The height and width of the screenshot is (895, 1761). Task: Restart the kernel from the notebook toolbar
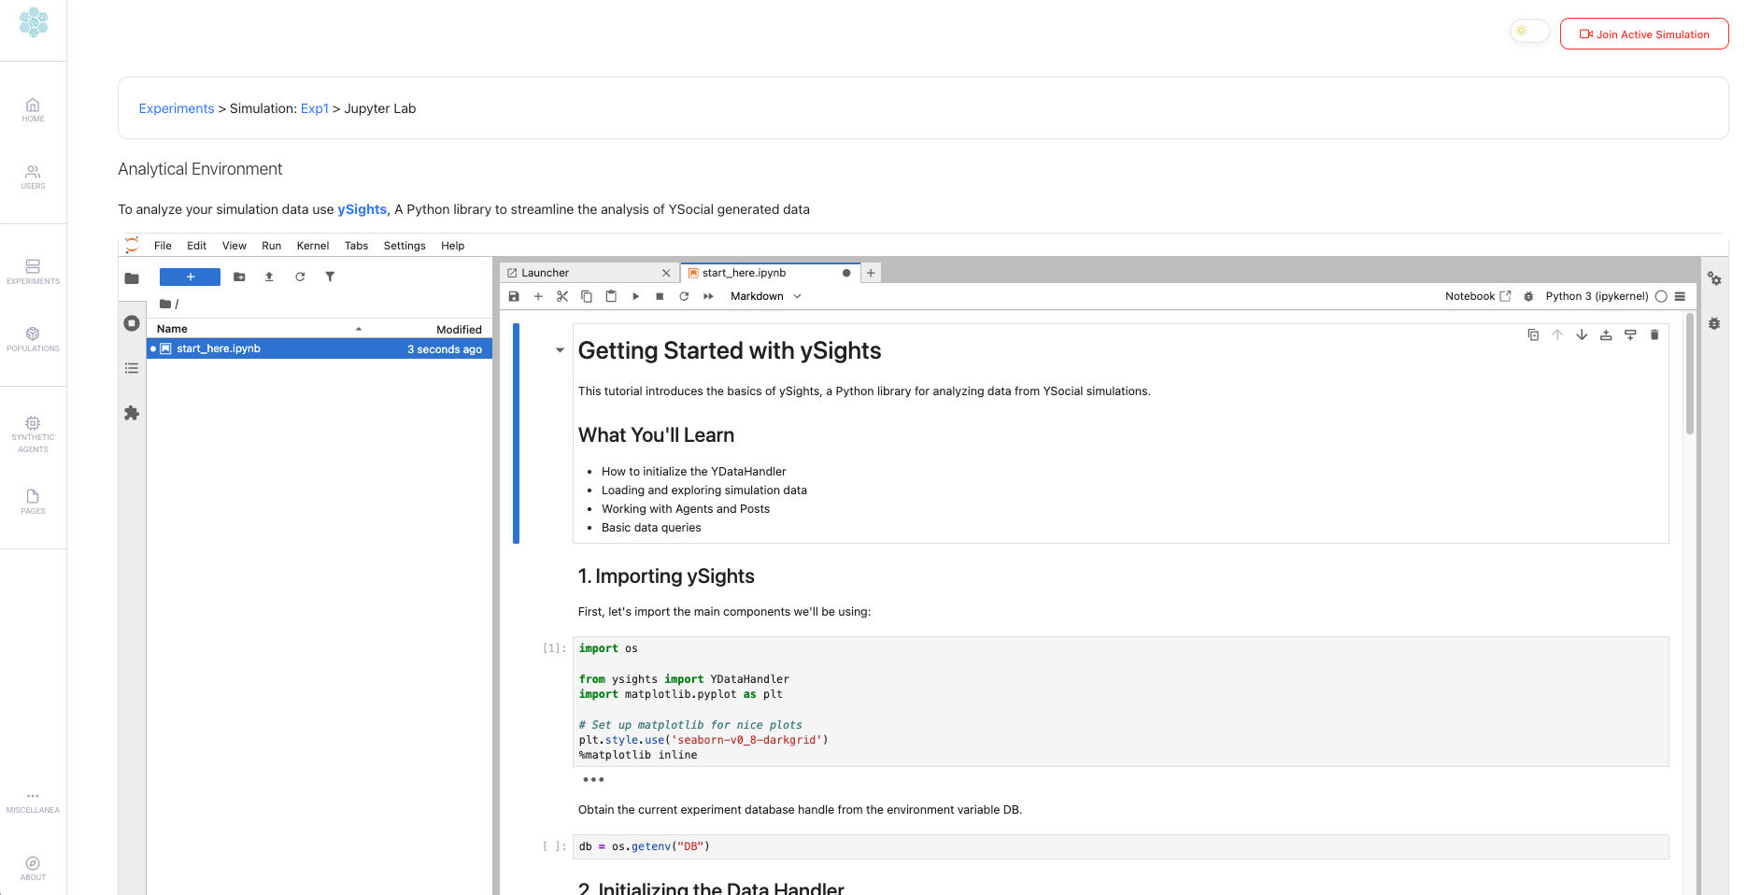pos(684,296)
